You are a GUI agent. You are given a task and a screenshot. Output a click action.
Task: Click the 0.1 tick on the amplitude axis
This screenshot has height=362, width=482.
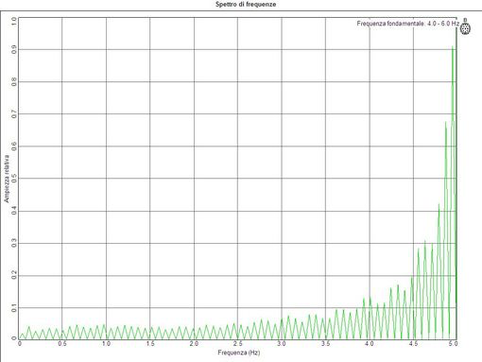coord(14,308)
